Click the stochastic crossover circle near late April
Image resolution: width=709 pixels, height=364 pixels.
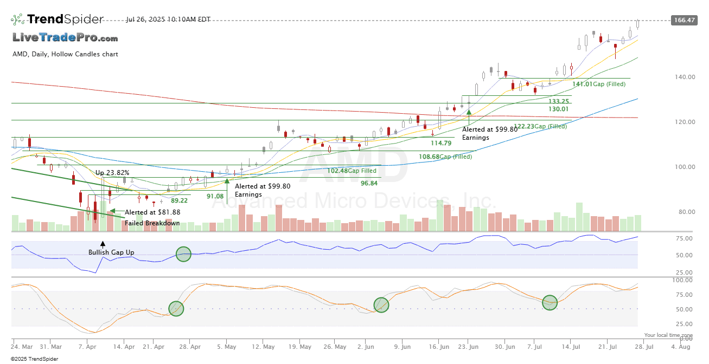176,309
